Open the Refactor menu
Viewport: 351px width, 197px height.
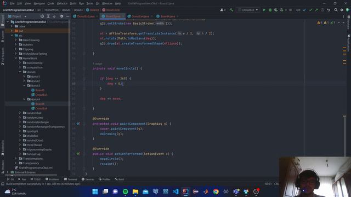click(x=62, y=3)
